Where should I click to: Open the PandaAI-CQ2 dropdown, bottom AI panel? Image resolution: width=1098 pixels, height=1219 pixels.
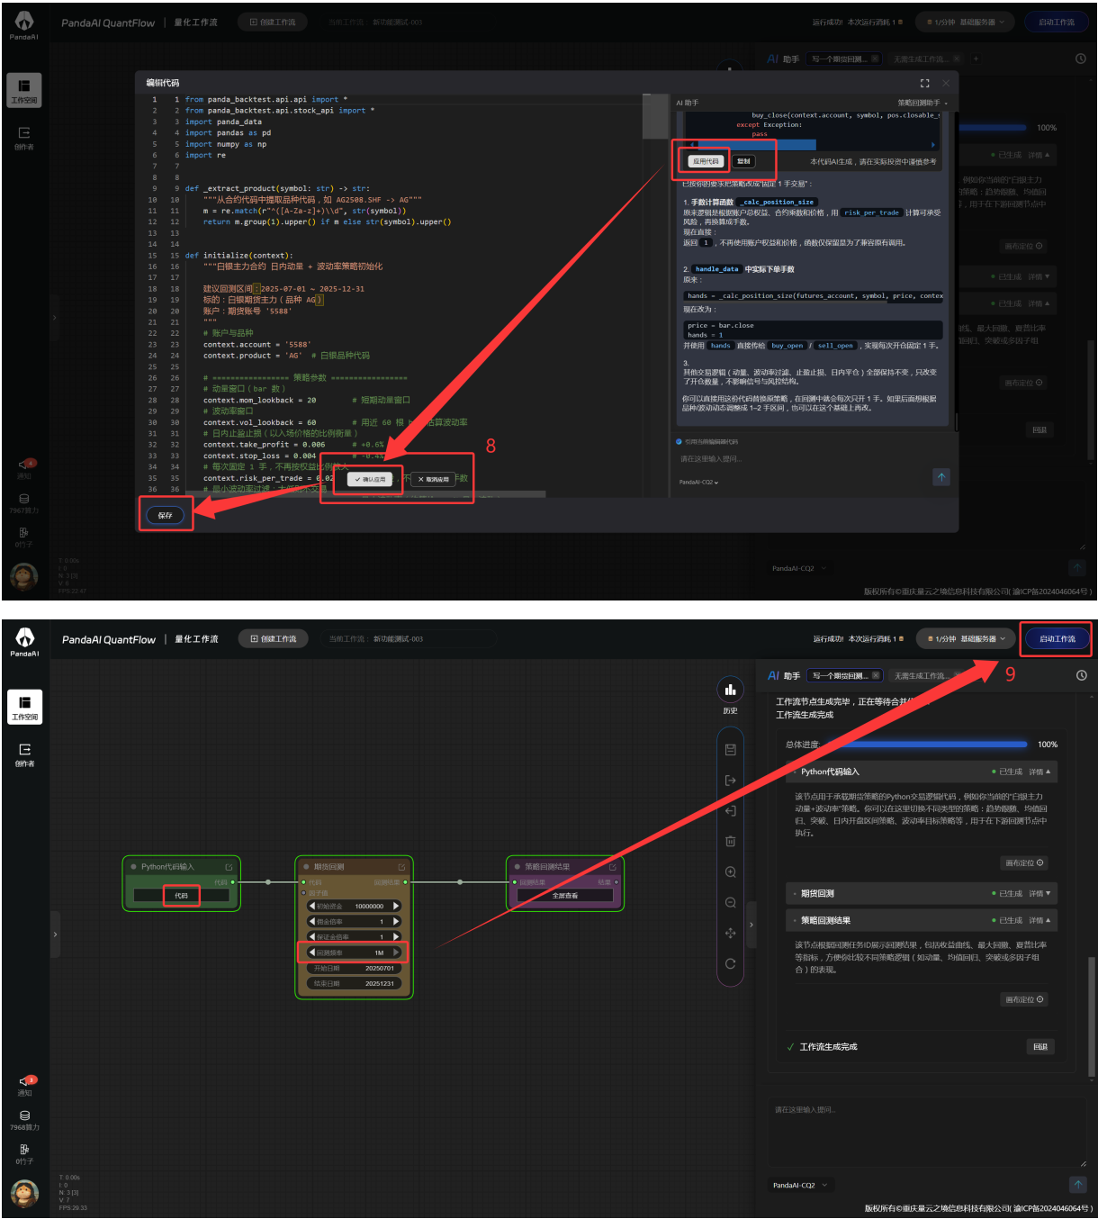pos(799,1185)
